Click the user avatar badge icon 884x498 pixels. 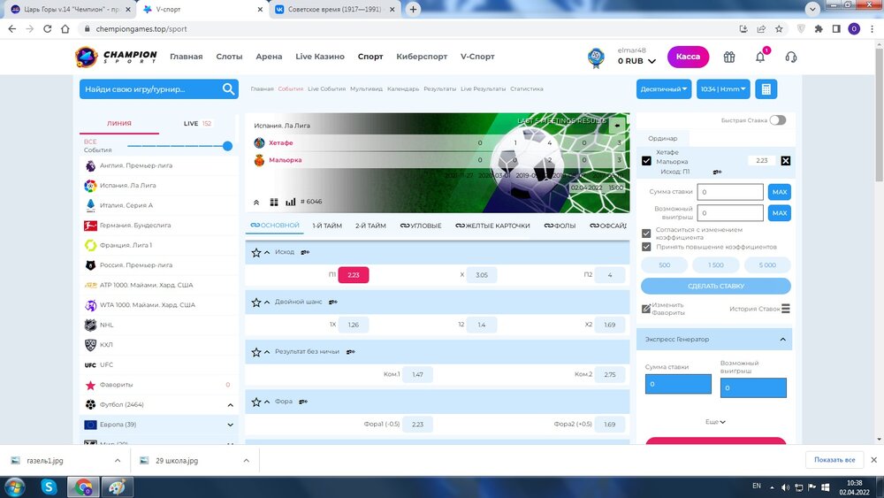pos(596,57)
